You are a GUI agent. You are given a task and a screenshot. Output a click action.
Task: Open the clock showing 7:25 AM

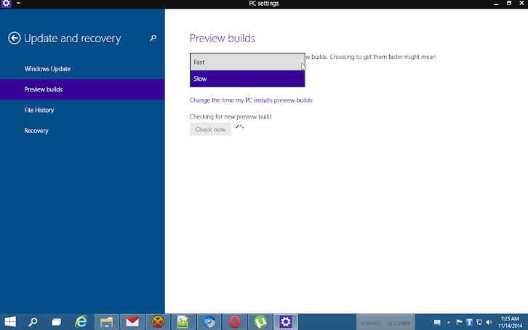click(x=510, y=322)
